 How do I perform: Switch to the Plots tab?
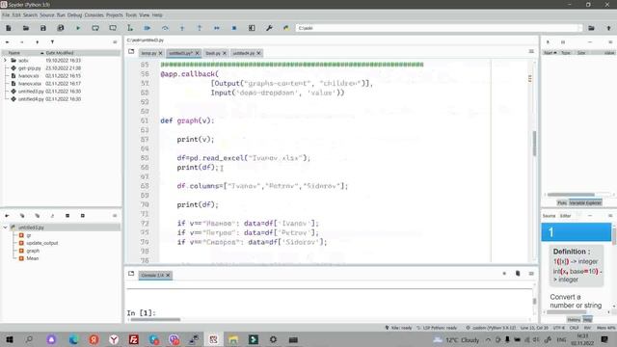(562, 203)
